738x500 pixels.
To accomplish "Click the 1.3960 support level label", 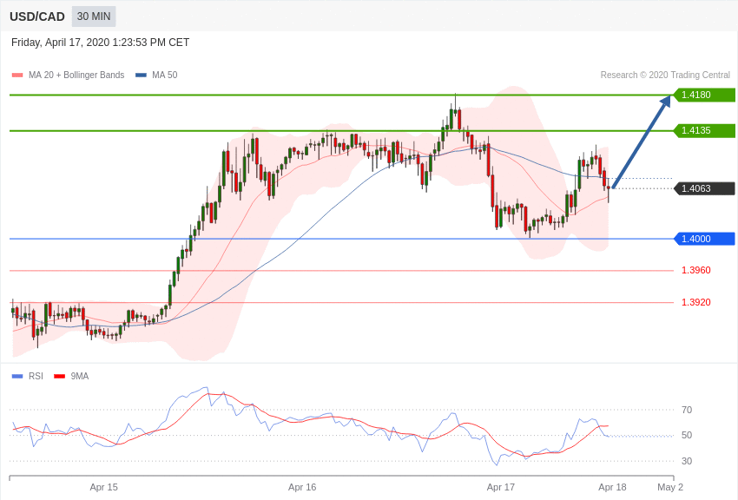I will click(x=696, y=271).
